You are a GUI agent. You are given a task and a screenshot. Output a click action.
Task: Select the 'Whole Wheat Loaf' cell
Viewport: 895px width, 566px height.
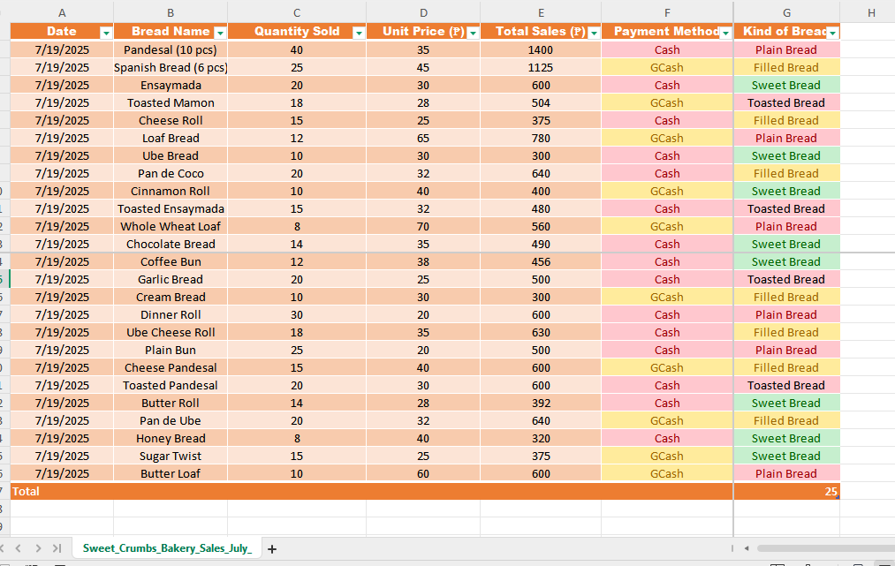click(171, 227)
